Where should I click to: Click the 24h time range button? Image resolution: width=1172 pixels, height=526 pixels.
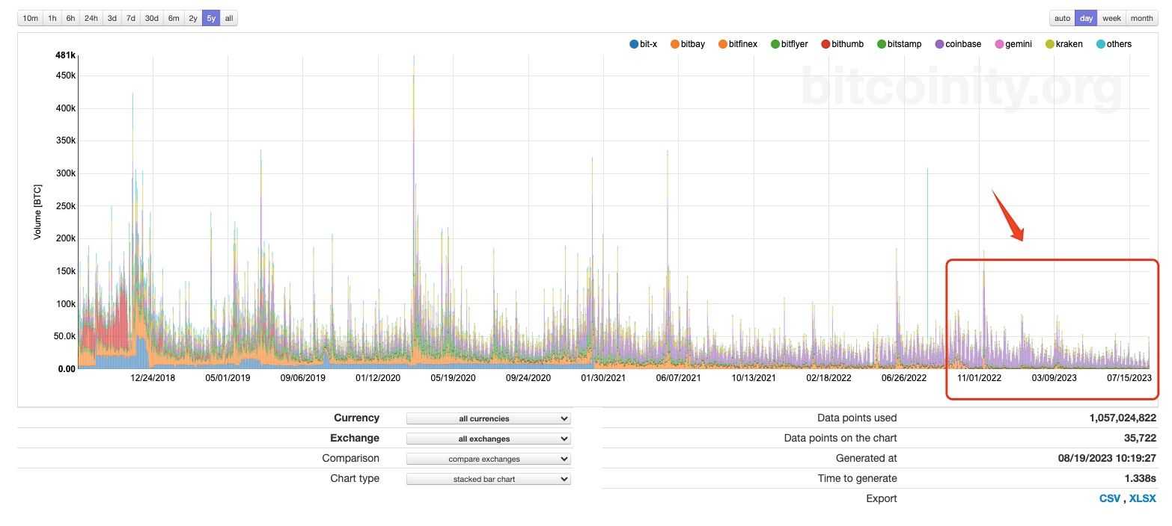(x=91, y=17)
